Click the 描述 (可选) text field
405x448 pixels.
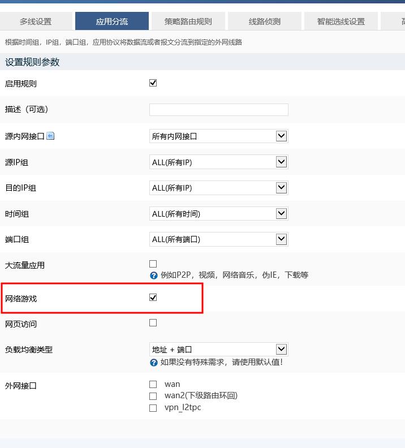pyautogui.click(x=218, y=110)
